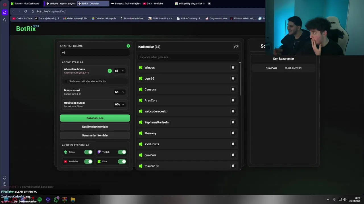Reload the botrix.live page

26,11
